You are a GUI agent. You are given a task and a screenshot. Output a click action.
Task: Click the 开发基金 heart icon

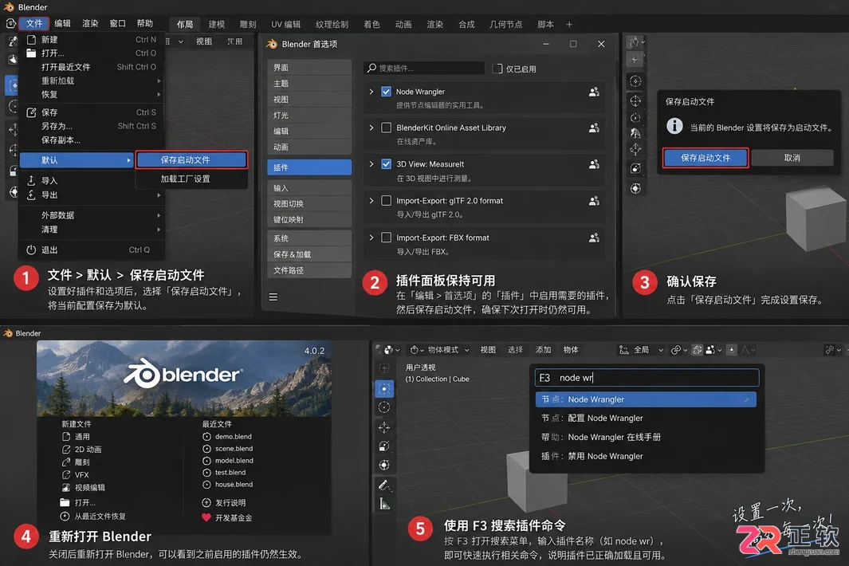pyautogui.click(x=206, y=517)
